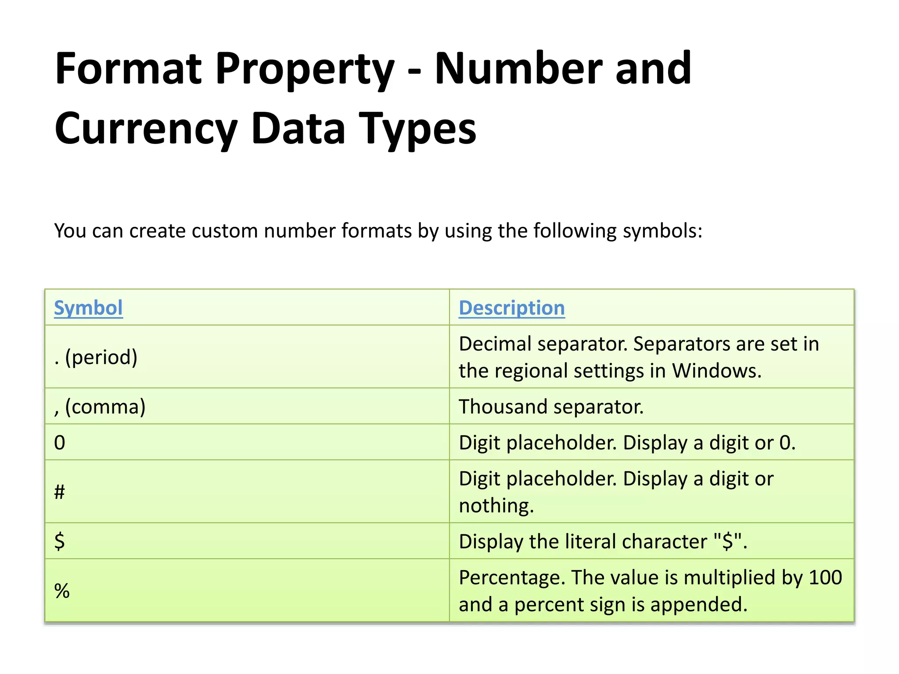Click the '%' symbol cell
This screenshot has height=674, width=899.
pos(247,590)
